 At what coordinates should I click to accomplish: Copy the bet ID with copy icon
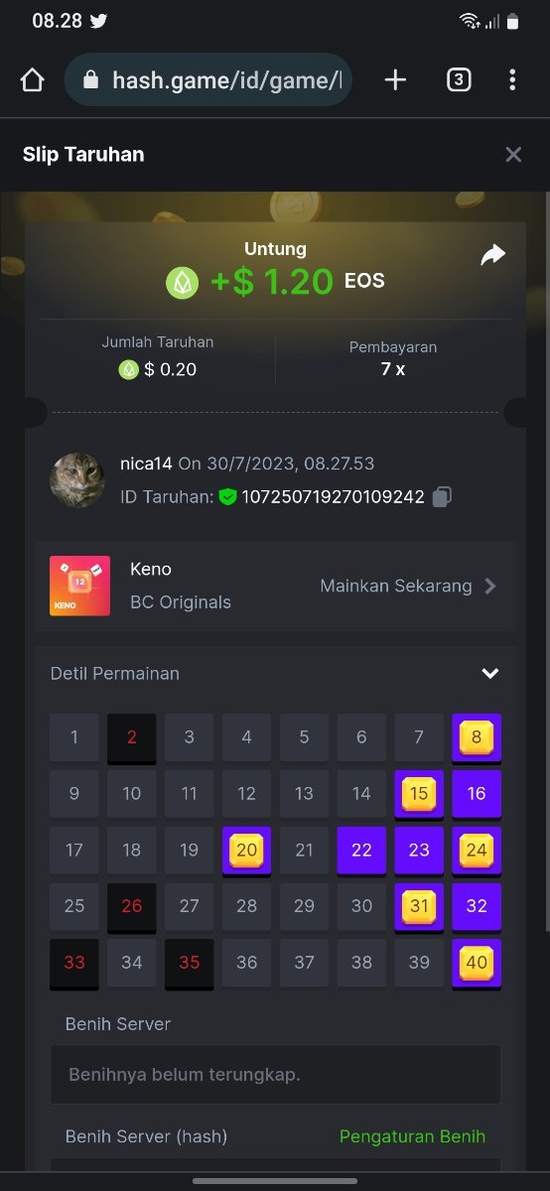443,496
